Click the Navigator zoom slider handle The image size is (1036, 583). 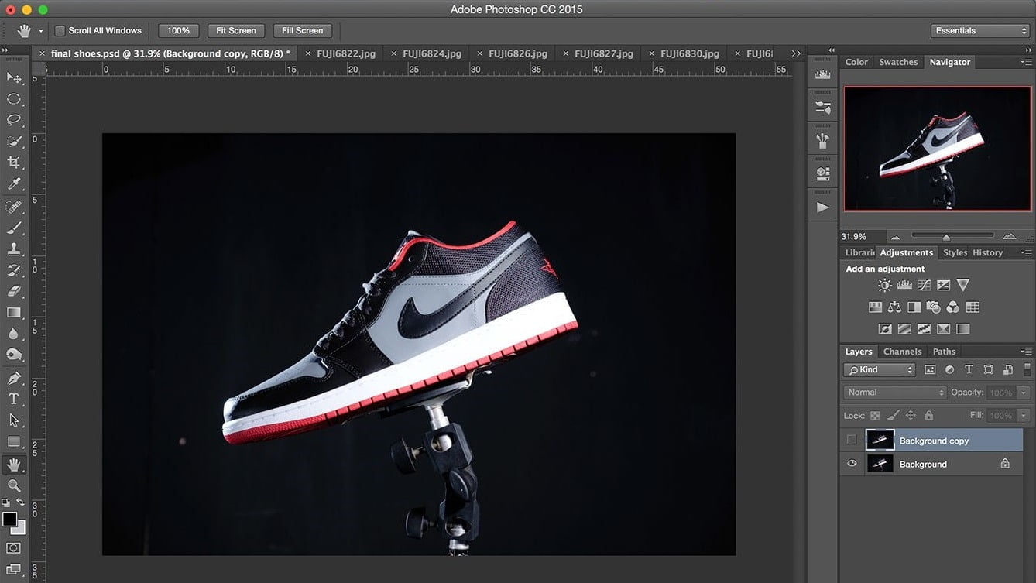coord(946,236)
